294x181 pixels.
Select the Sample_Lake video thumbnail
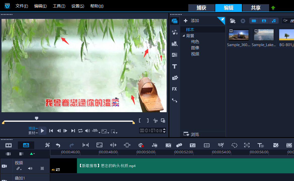coord(264,35)
